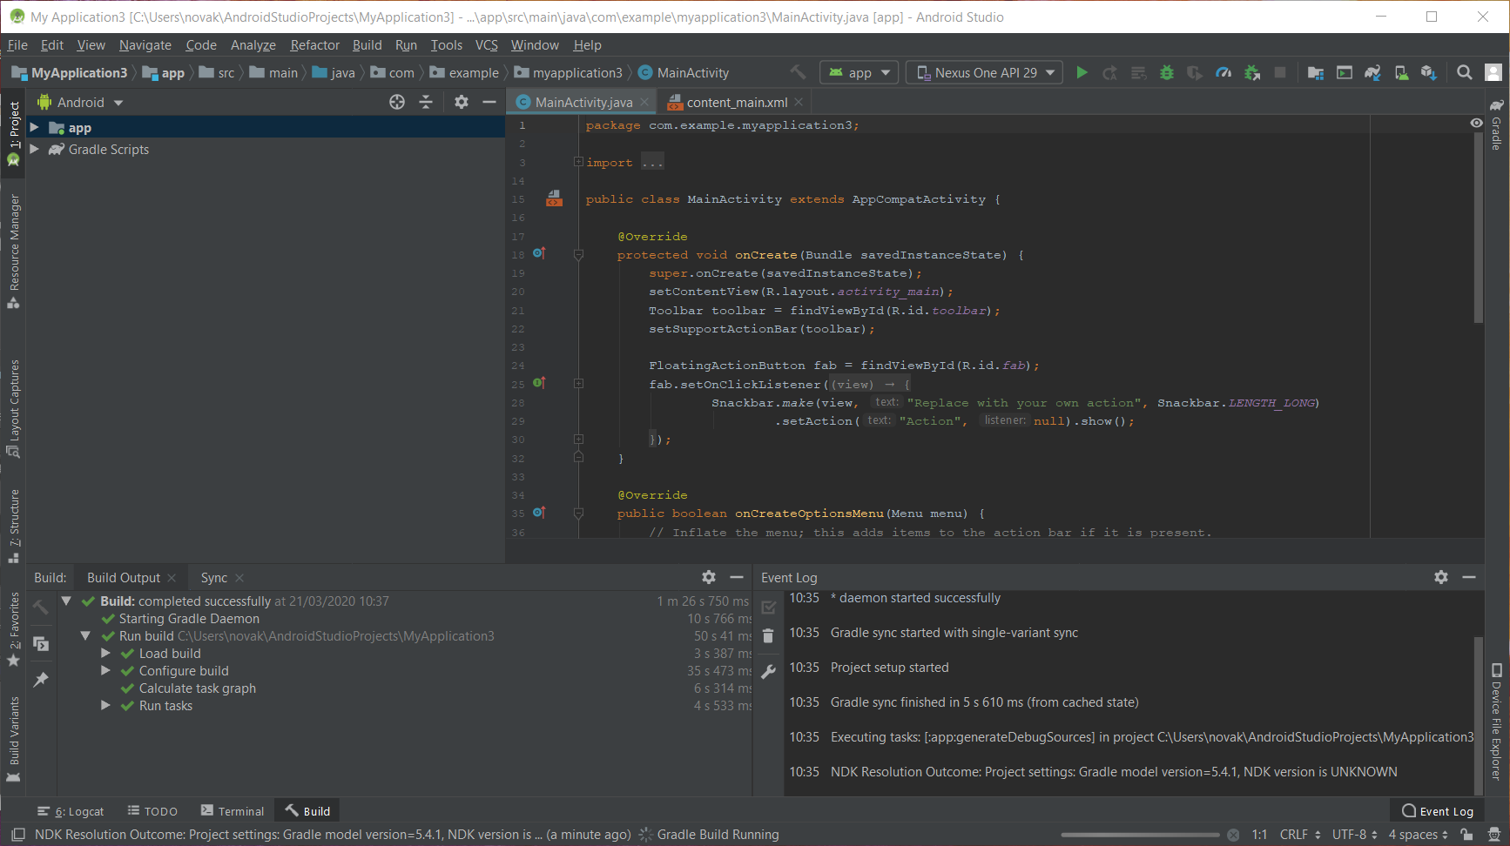Click UTF-8 encoding in status bar
The image size is (1510, 846).
[x=1354, y=835]
